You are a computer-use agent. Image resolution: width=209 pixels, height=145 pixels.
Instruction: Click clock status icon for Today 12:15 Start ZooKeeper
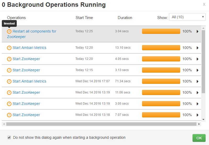coord(9,70)
